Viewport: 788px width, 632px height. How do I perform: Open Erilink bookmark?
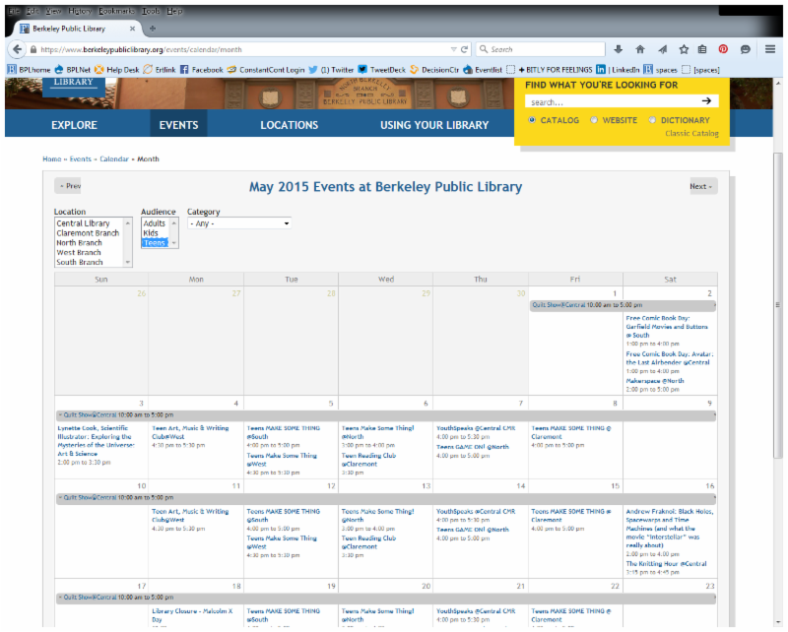tap(160, 70)
